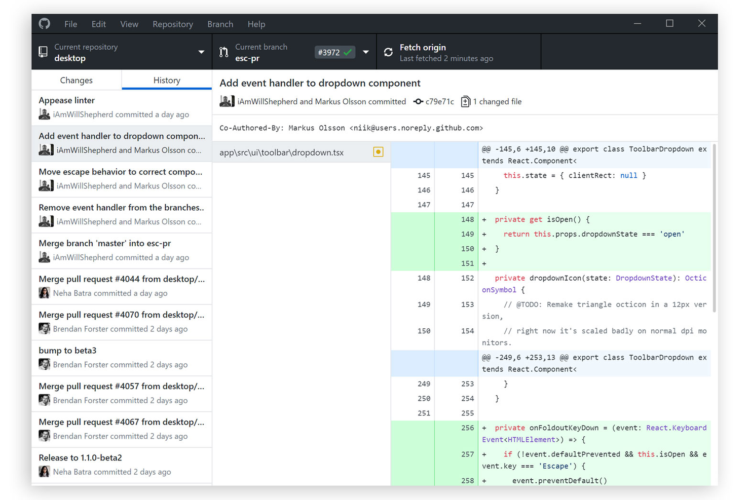This screenshot has height=500, width=750.
Task: Click co-author avatars in commit summary header
Action: [x=227, y=101]
